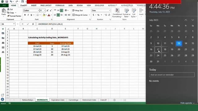Click the Insert Function fx icon
Image resolution: width=198 pixels, height=111 pixels.
33,24
